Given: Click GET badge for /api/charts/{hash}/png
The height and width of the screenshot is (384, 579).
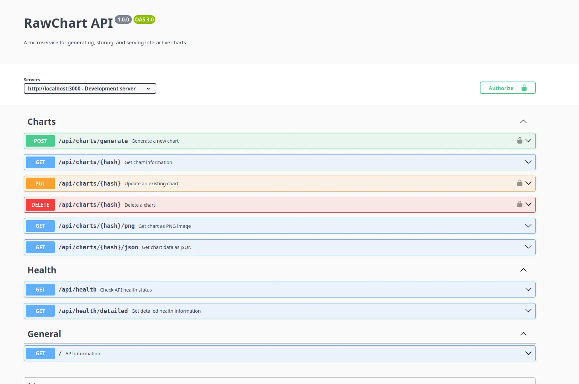Looking at the screenshot, I should (40, 226).
